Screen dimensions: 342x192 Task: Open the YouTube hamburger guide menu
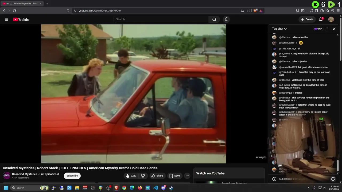(6, 19)
